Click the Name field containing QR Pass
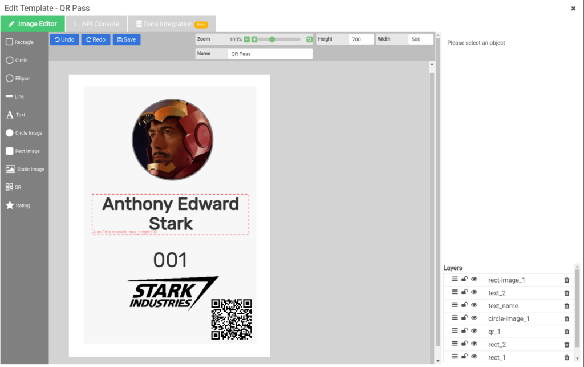 click(x=270, y=54)
